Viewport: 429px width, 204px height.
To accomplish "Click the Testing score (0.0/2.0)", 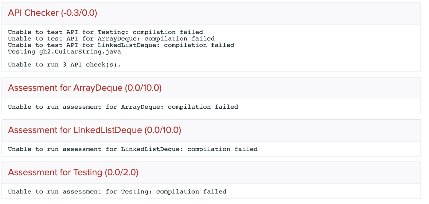I will (x=121, y=172).
